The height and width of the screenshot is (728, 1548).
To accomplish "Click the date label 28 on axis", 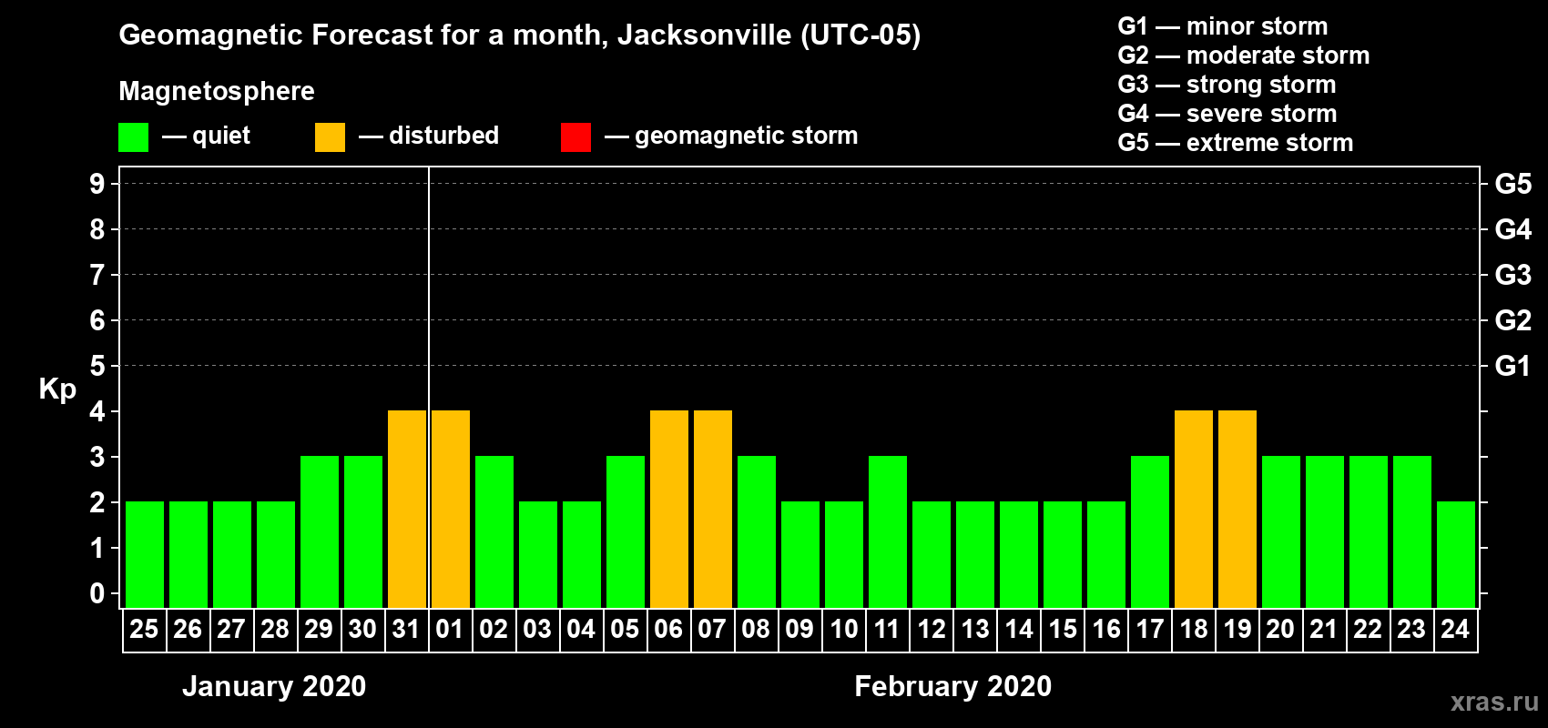I will (275, 629).
